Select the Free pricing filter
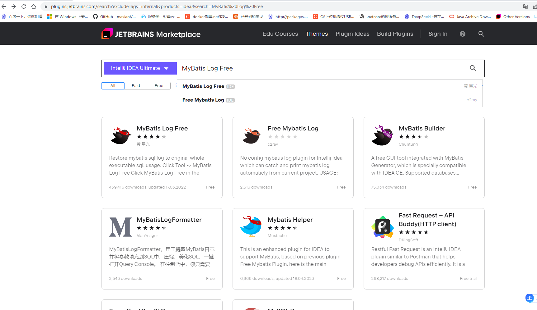Image resolution: width=537 pixels, height=310 pixels. (x=159, y=86)
